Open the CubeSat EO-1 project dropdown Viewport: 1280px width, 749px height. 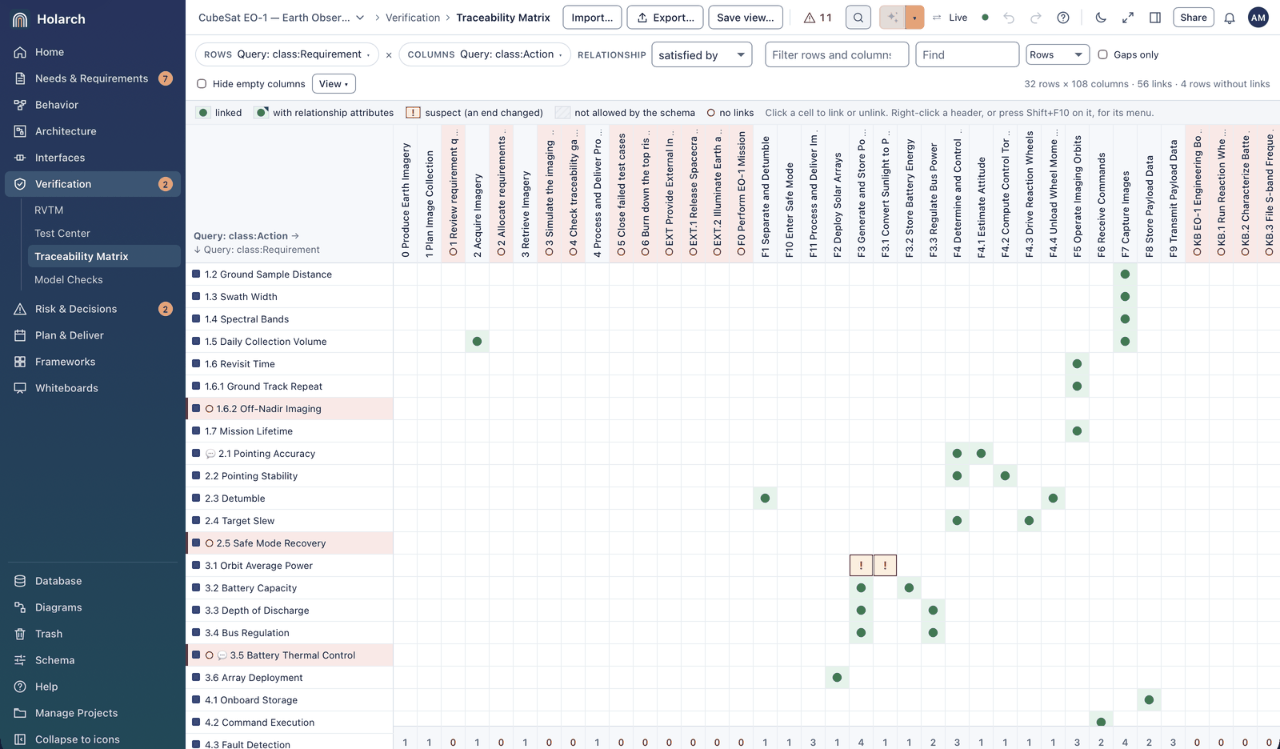282,18
